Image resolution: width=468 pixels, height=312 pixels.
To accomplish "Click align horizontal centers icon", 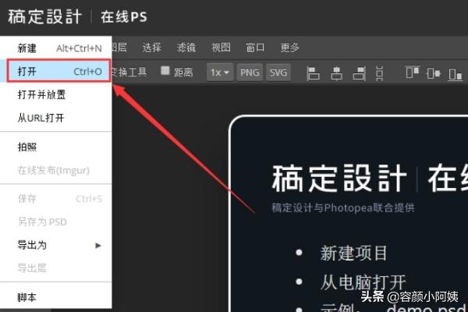I will (x=336, y=73).
